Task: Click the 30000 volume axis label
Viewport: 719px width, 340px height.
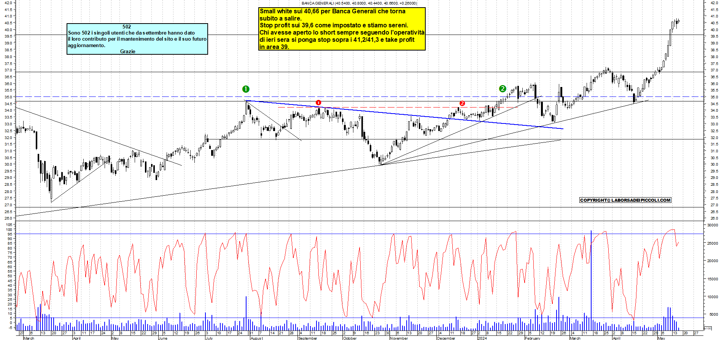Action: click(x=712, y=225)
